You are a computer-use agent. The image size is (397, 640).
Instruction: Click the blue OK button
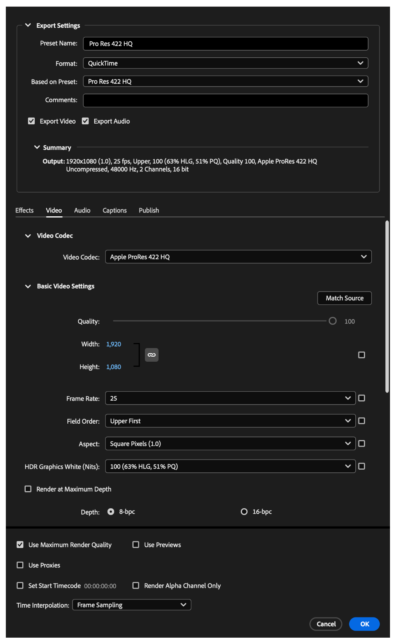(364, 624)
